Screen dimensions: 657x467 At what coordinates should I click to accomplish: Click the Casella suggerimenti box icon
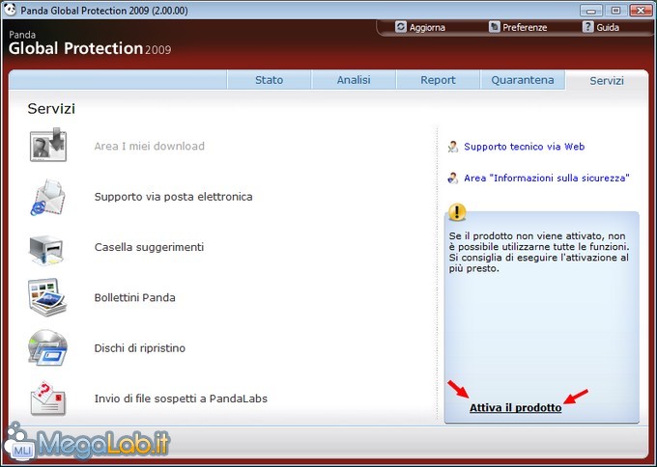(x=46, y=250)
